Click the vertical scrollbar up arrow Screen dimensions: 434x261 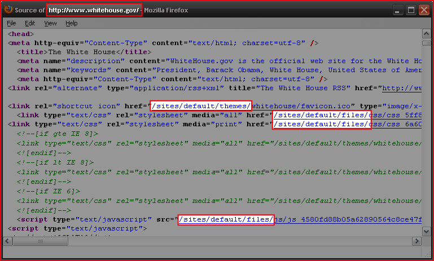(x=426, y=34)
